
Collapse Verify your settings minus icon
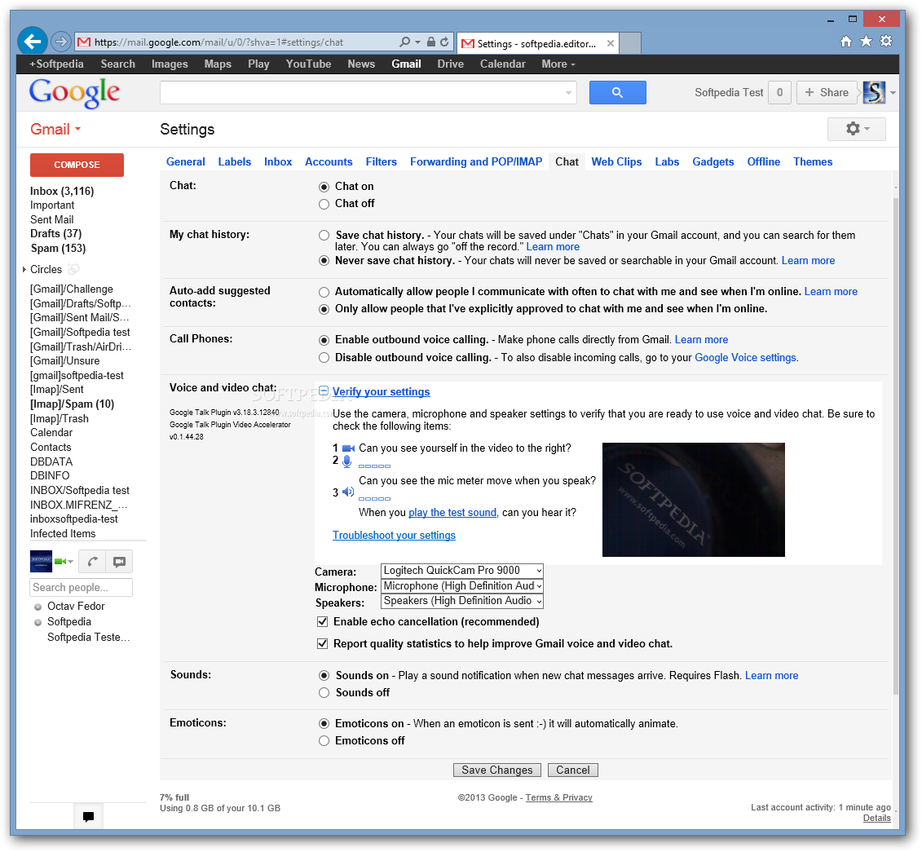[x=324, y=391]
